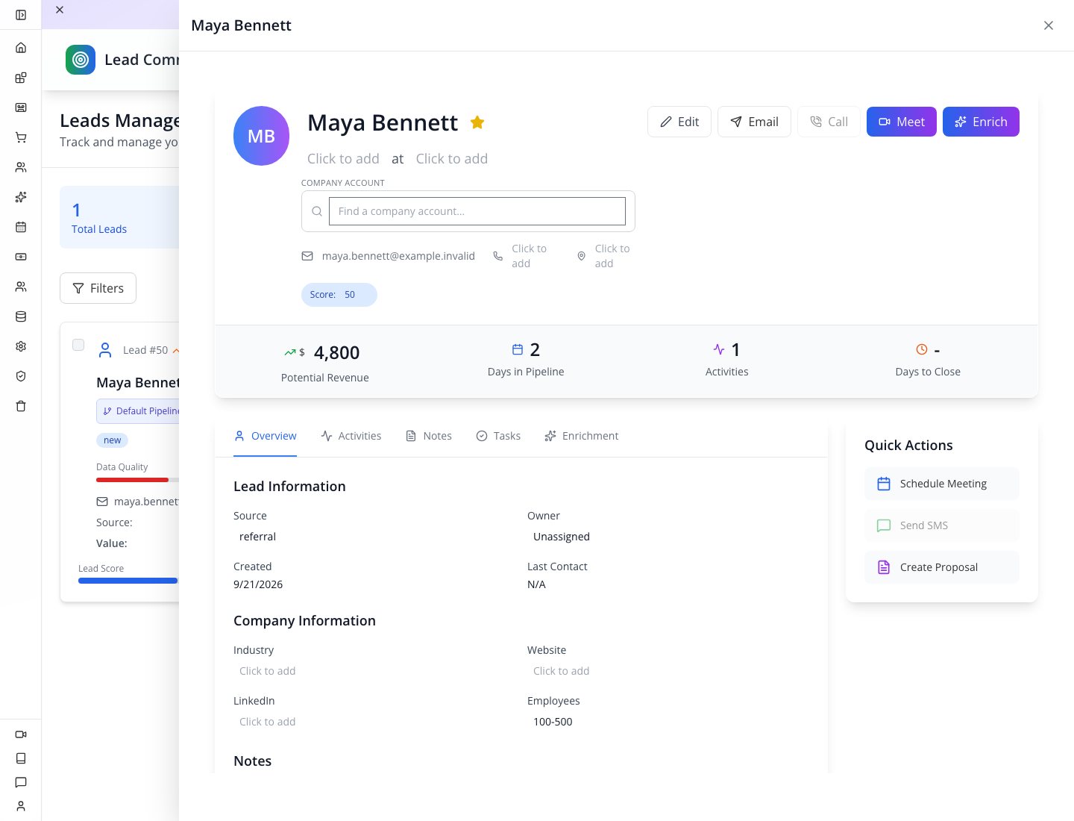Open the Notes tab
This screenshot has height=821, width=1074.
tap(429, 436)
